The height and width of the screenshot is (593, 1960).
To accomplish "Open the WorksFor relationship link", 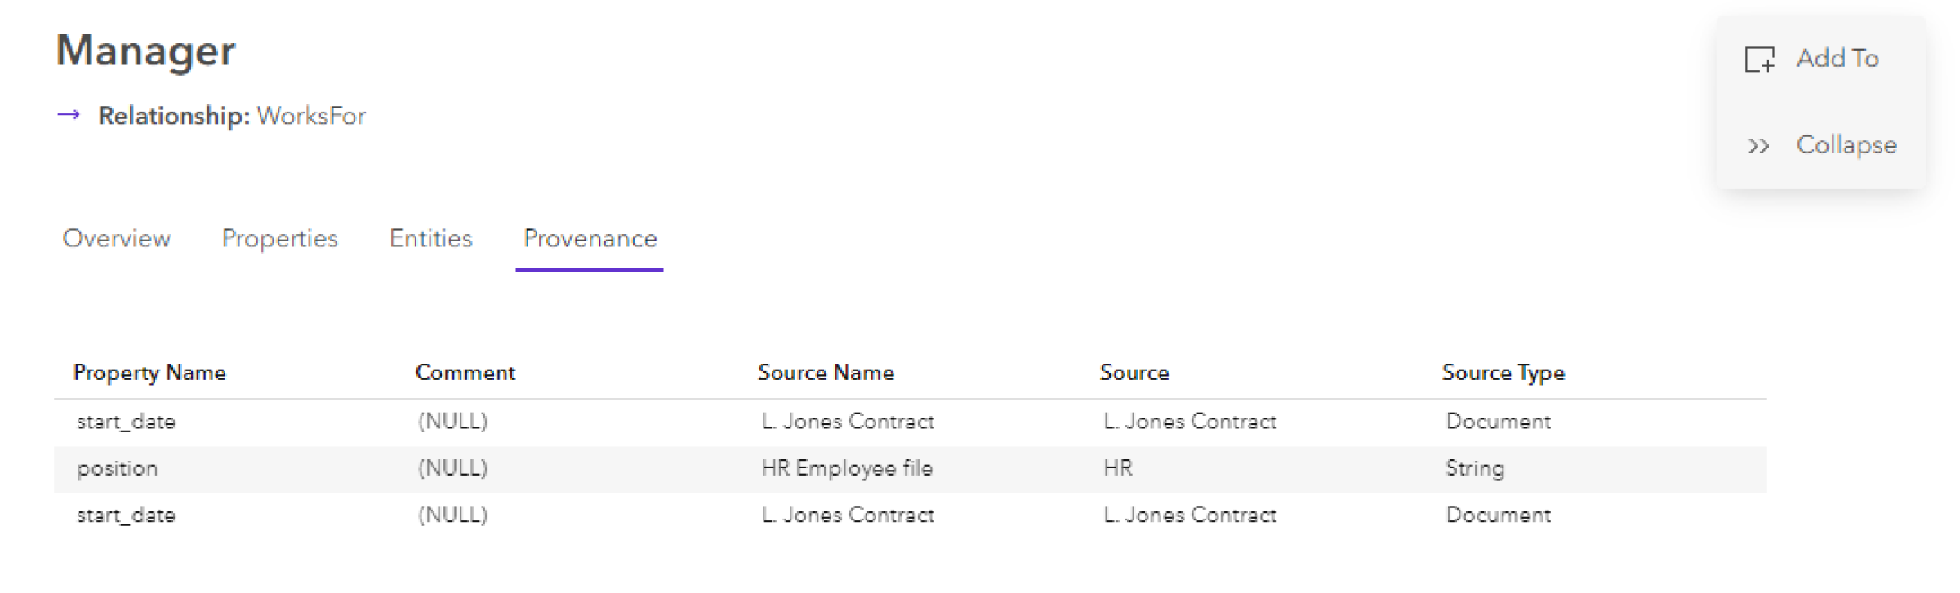I will (310, 115).
